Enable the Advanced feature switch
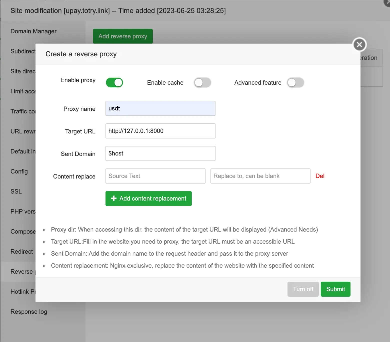Viewport: 390px width, 342px height. [295, 83]
